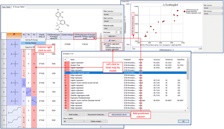Click the Add predicted column button
This screenshot has height=129, width=224.
pyautogui.click(x=119, y=115)
